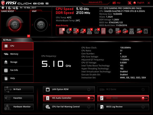
Task: Open the M-Flash utility
Action: 19,89
